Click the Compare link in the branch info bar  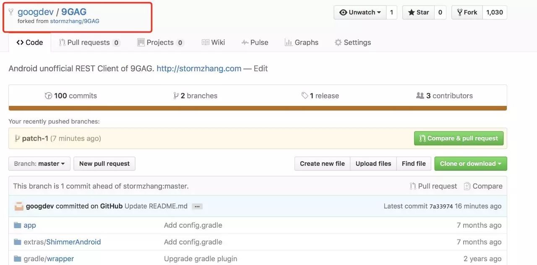[x=483, y=186]
